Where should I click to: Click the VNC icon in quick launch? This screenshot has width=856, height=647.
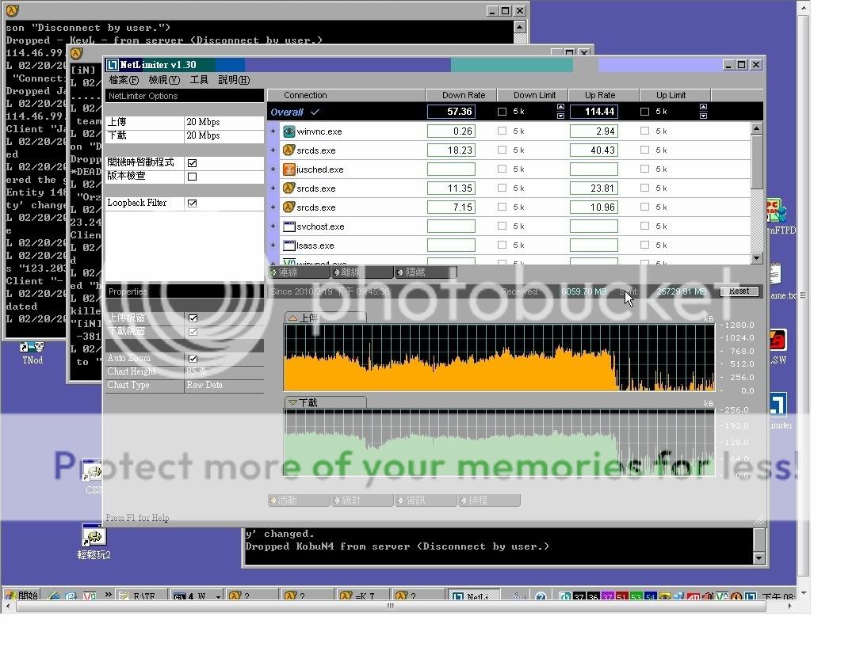89,597
